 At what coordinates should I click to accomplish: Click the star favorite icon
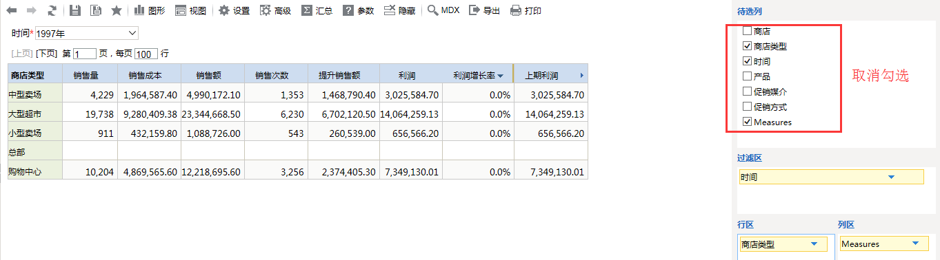[x=117, y=10]
